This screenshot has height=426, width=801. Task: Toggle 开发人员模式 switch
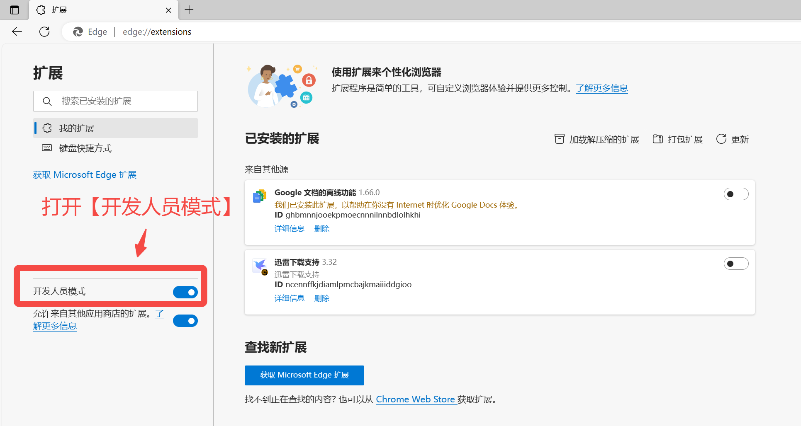click(x=185, y=292)
